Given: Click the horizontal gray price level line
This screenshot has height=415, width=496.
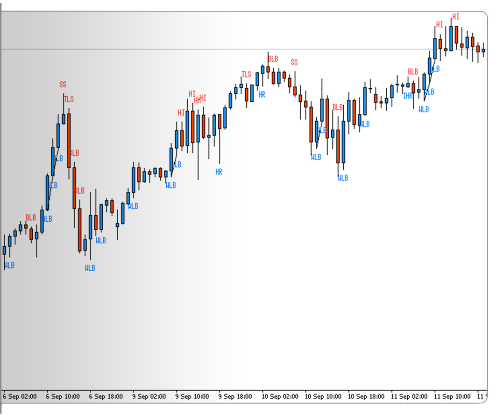Looking at the screenshot, I should (244, 49).
